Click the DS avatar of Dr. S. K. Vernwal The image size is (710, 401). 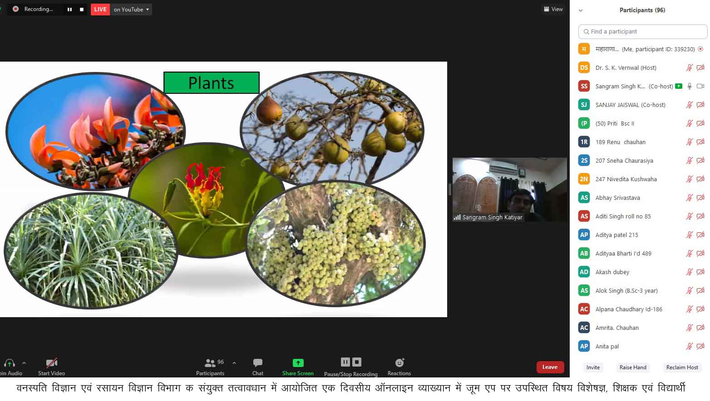[x=584, y=68]
